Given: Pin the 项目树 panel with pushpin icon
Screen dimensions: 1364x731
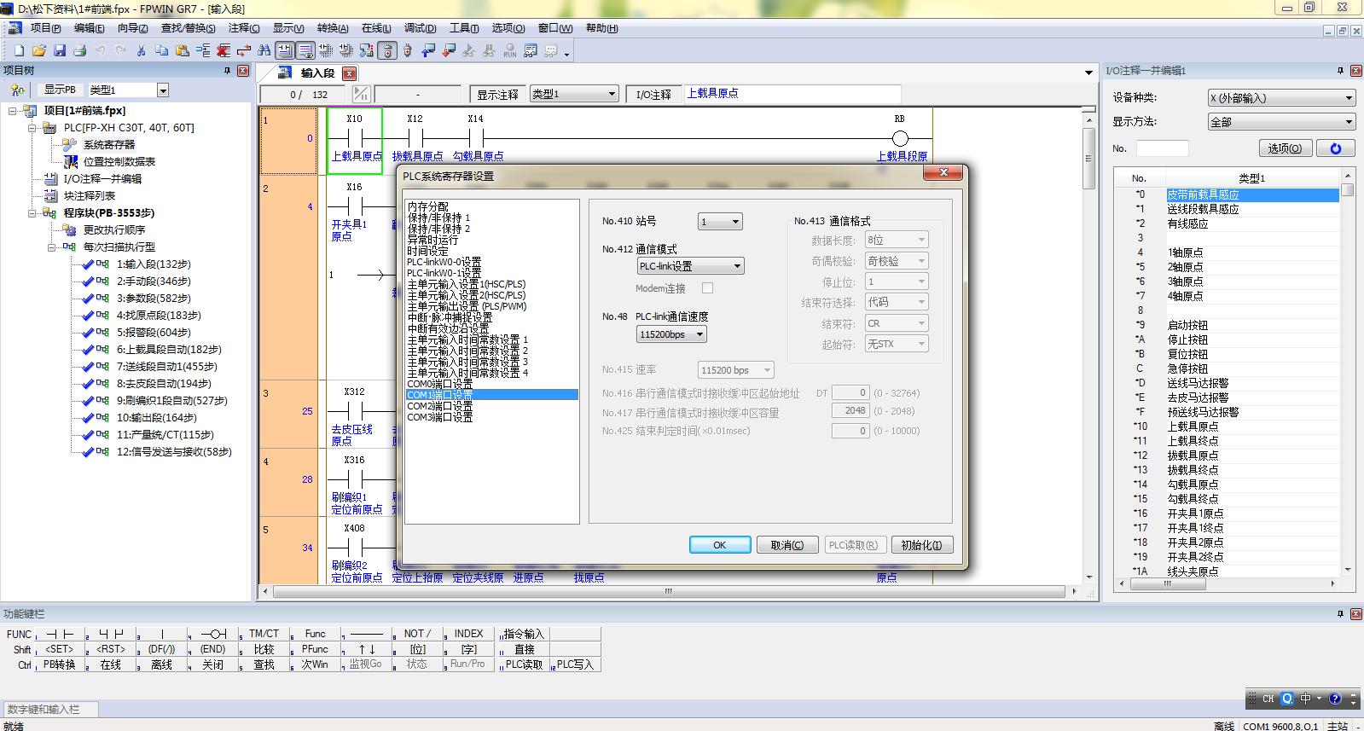Looking at the screenshot, I should coord(227,71).
